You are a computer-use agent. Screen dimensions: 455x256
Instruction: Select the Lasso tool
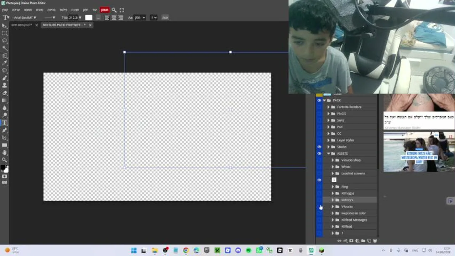tap(5, 41)
